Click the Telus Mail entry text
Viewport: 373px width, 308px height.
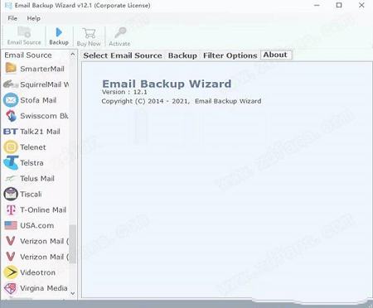(x=37, y=179)
